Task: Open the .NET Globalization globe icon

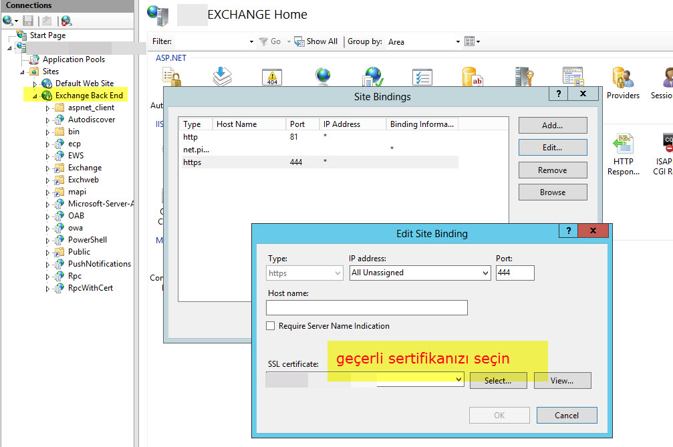Action: click(323, 77)
